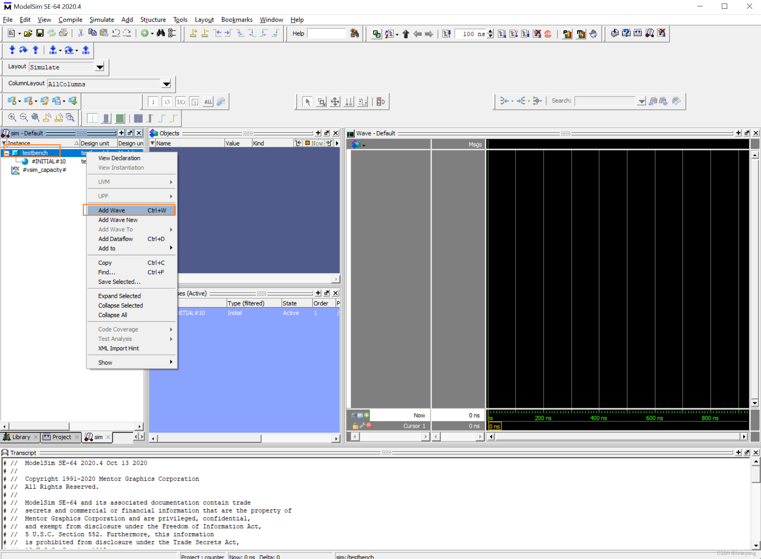This screenshot has height=559, width=761.
Task: Click the Cut scissors icon
Action: coord(81,33)
